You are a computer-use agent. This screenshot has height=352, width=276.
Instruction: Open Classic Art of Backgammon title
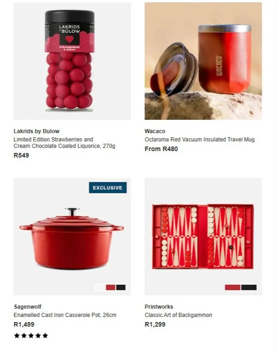click(x=178, y=315)
